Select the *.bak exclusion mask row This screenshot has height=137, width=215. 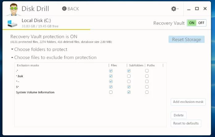90,76
